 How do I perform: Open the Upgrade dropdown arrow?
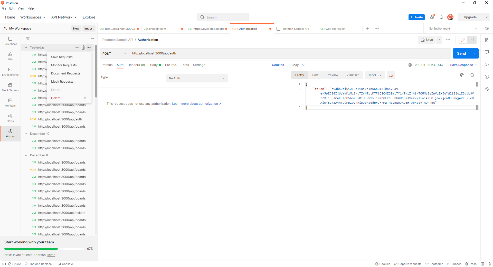click(x=486, y=17)
